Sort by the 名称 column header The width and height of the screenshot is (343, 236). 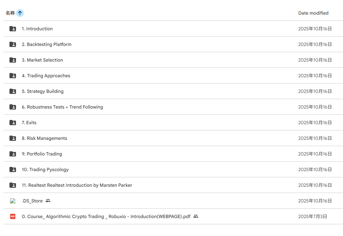10,13
